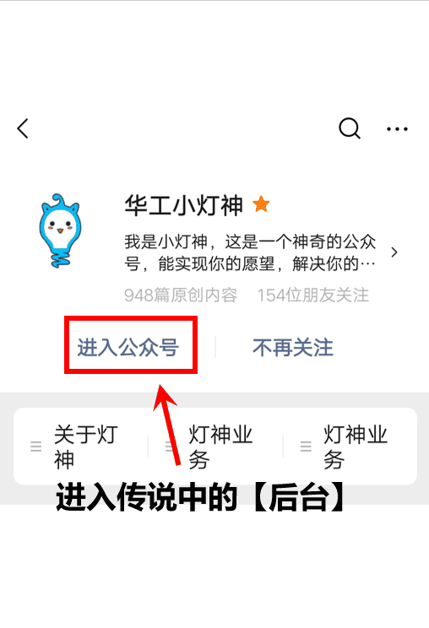View the 948篇原创内容 original articles link
Screen dimensions: 429x628
[181, 295]
